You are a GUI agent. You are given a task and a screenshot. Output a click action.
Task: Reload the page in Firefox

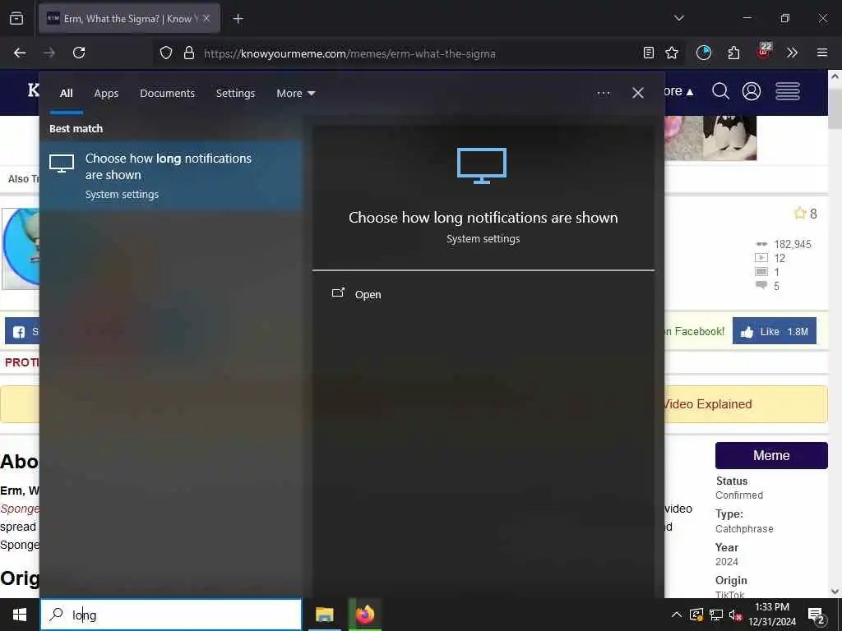[x=79, y=53]
